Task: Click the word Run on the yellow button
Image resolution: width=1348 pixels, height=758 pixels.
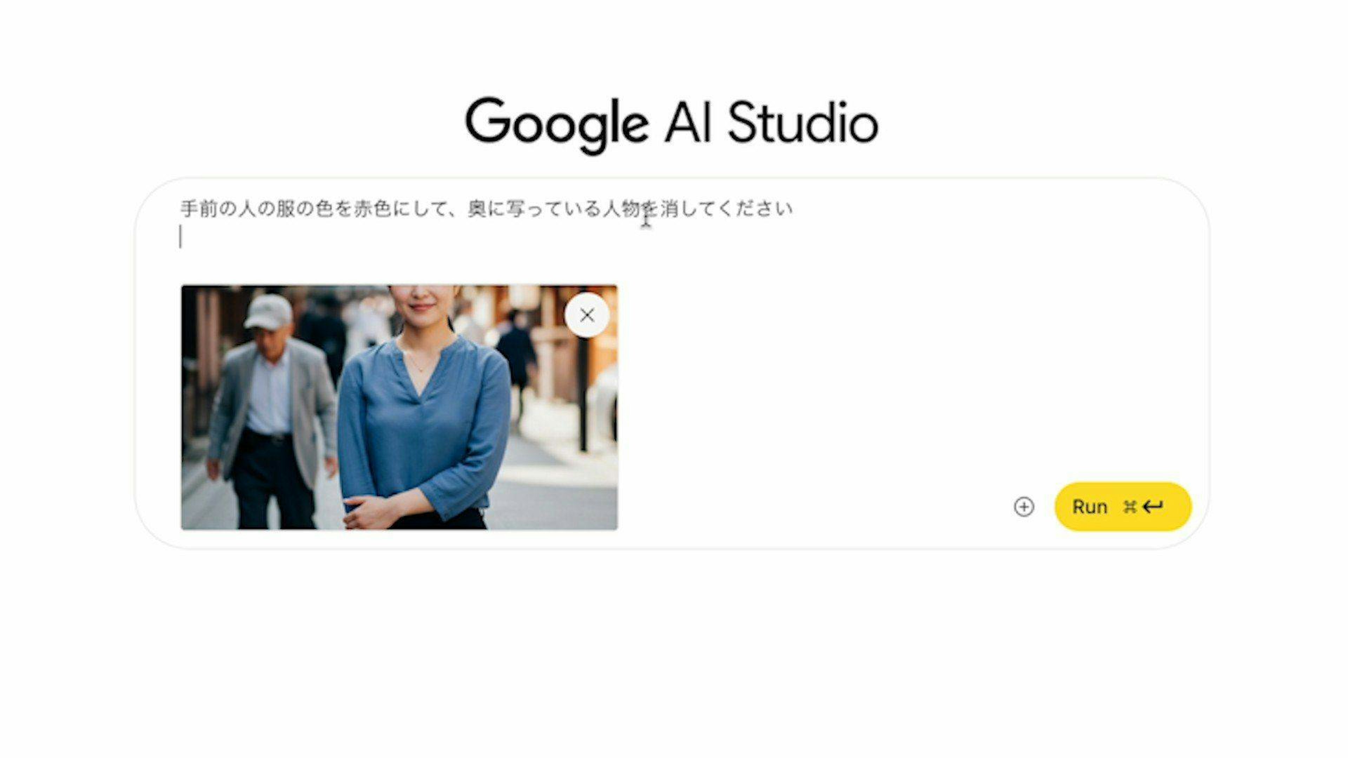Action: [1090, 506]
